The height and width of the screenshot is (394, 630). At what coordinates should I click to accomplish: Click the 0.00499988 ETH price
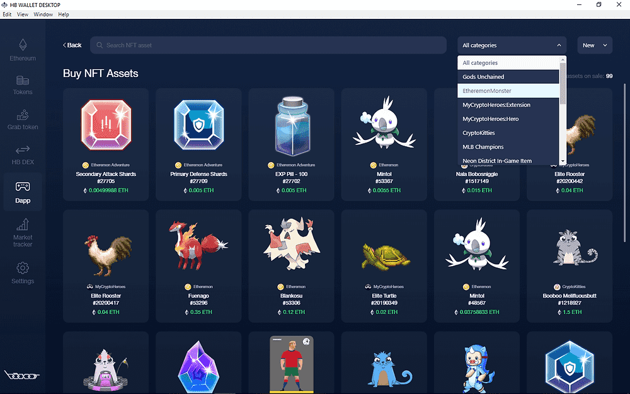tap(108, 190)
